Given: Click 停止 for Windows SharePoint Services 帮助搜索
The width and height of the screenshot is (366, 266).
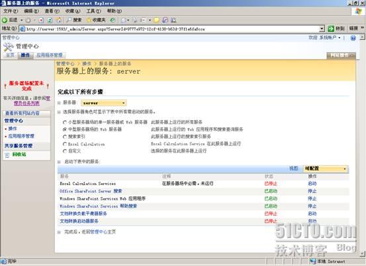Looking at the screenshot, I should [x=312, y=206].
